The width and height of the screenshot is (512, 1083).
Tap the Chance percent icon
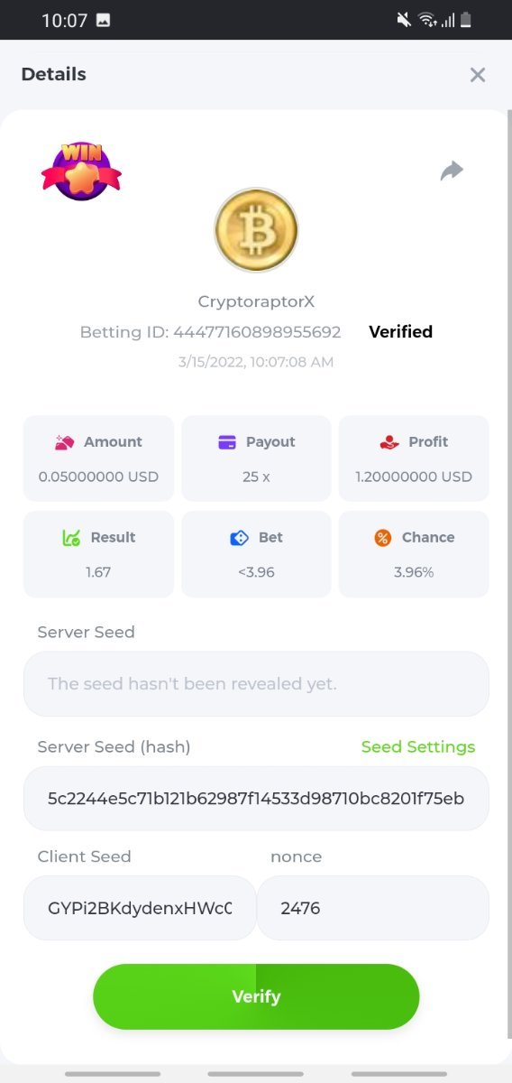point(383,538)
